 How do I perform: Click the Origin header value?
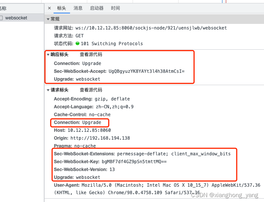click(x=100, y=138)
